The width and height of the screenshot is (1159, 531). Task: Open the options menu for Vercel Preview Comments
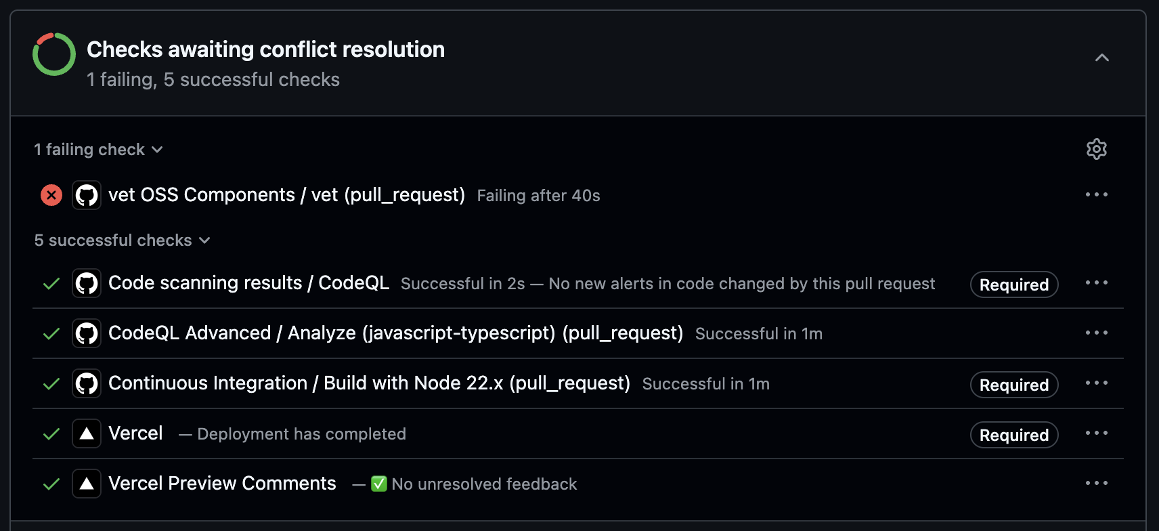(1097, 483)
